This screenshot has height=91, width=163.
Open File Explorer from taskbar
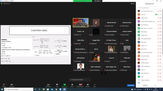[44, 89]
